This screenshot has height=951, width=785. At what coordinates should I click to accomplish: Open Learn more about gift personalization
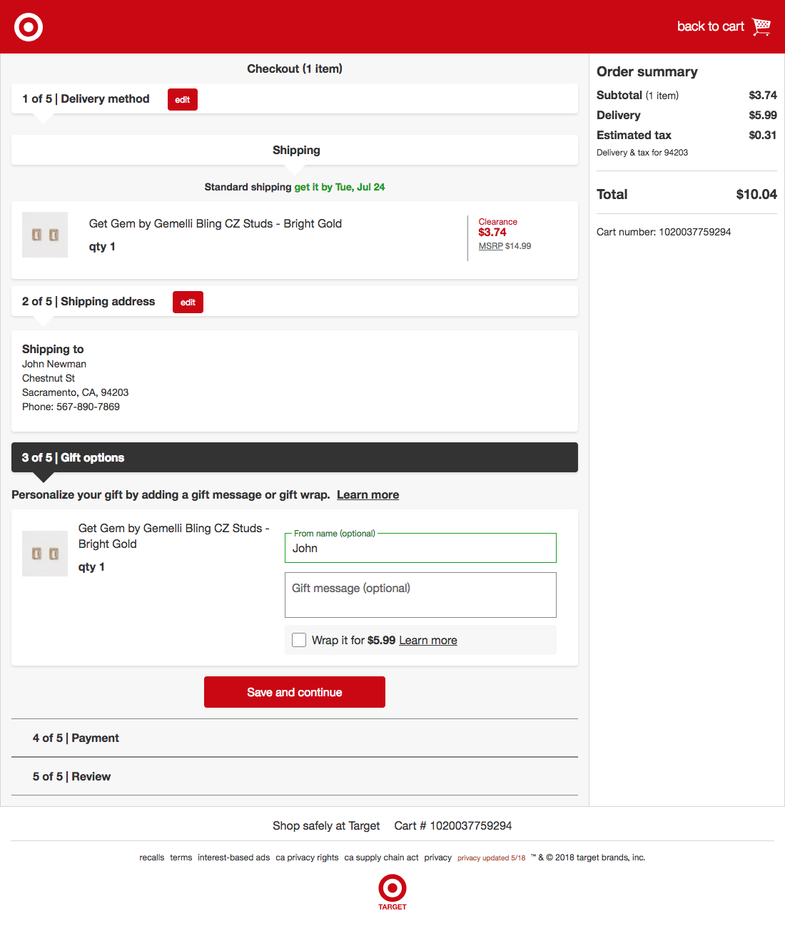point(368,494)
